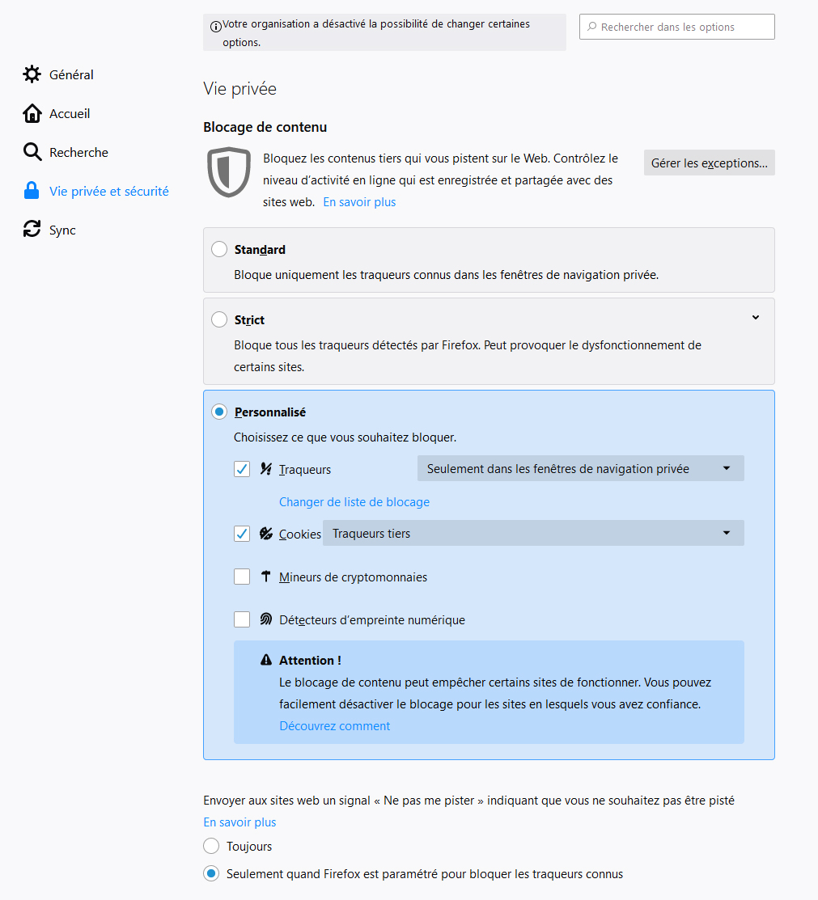Open the Cookies Traqueurs tiers dropdown
The width and height of the screenshot is (818, 900).
(x=533, y=533)
